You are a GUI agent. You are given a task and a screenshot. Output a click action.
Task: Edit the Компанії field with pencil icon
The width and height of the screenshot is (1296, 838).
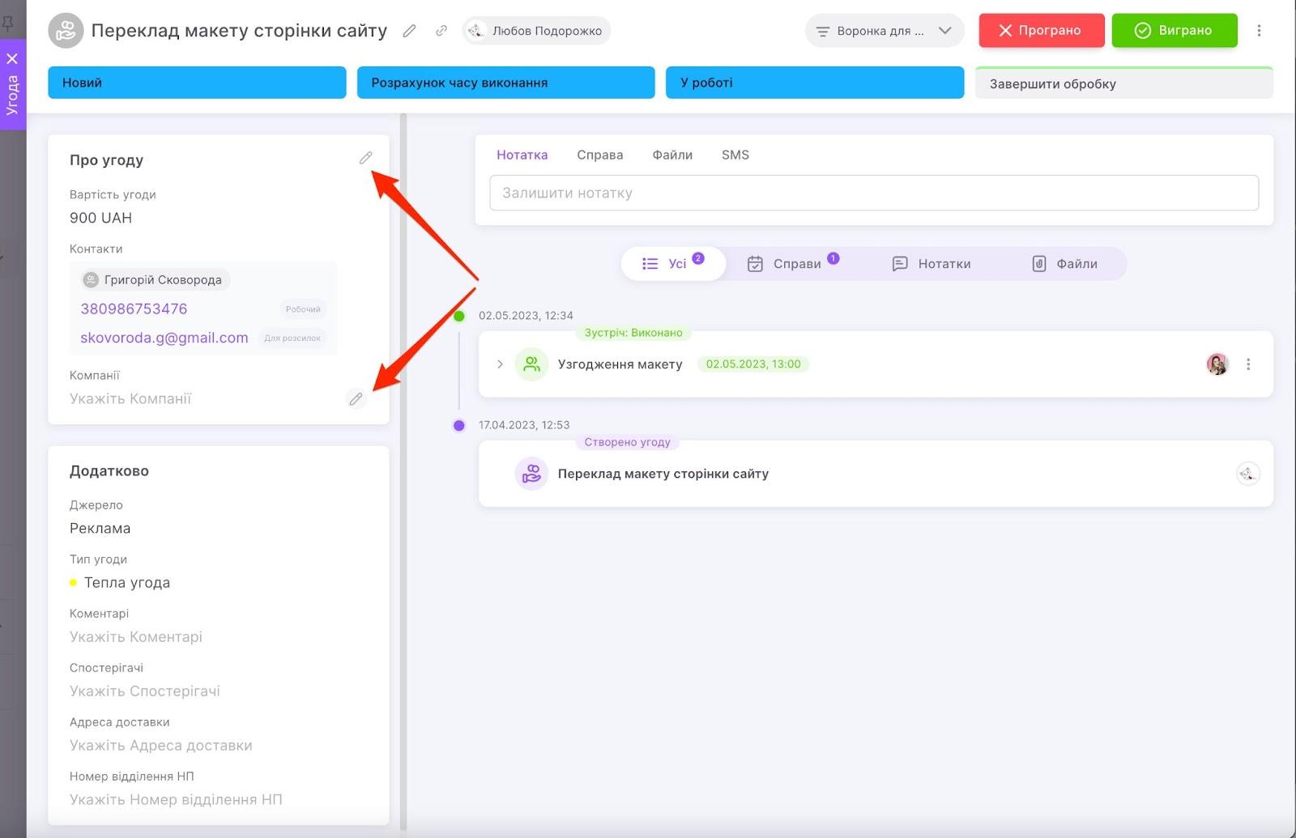[356, 398]
